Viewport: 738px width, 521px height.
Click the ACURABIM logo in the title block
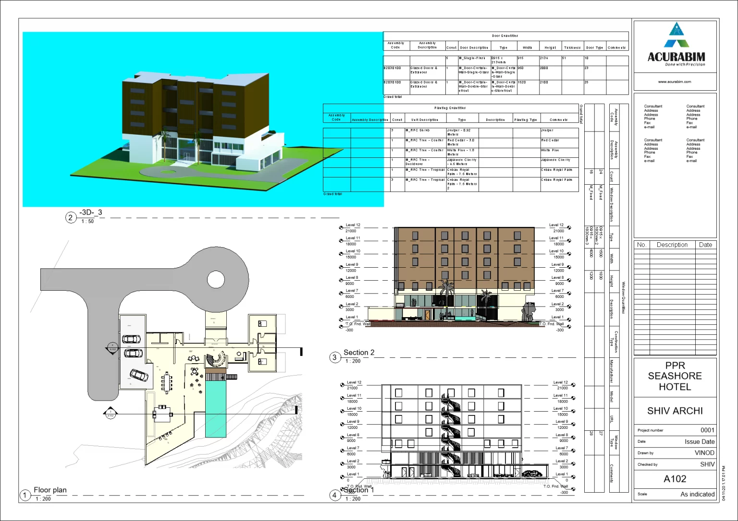coord(676,44)
